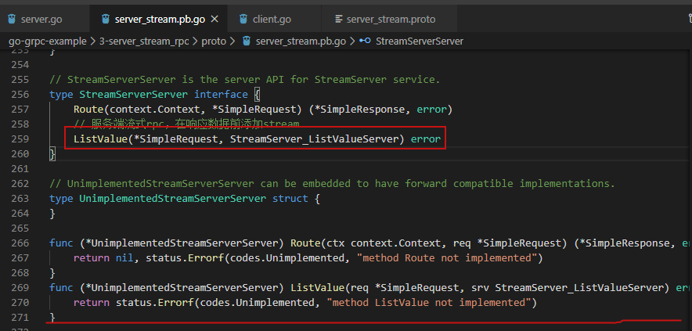Click the Go icon on active server_stream.pb.go tab
Screen dimensions: 692x331
[x=104, y=18]
